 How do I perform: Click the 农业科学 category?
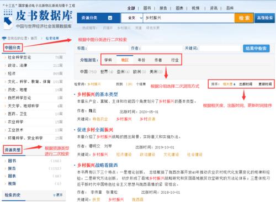[x=15, y=122]
